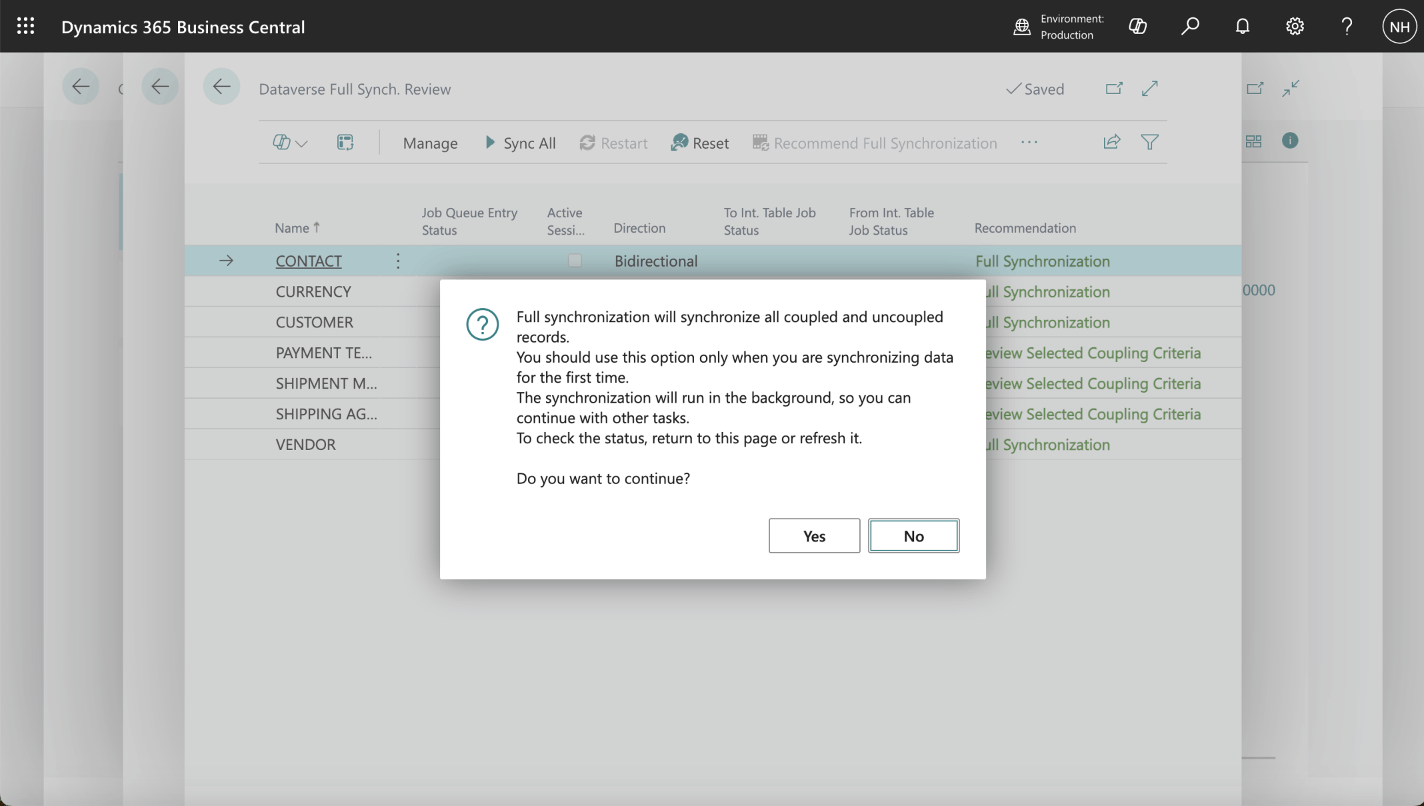Image resolution: width=1424 pixels, height=806 pixels.
Task: Click the Share icon in the toolbar
Action: [1111, 142]
